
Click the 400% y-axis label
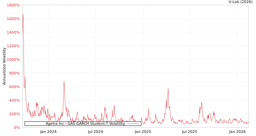tap(14, 100)
